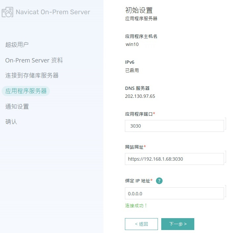This screenshot has height=233, width=227.
Task: Go to the 确认 step
Action: click(11, 122)
